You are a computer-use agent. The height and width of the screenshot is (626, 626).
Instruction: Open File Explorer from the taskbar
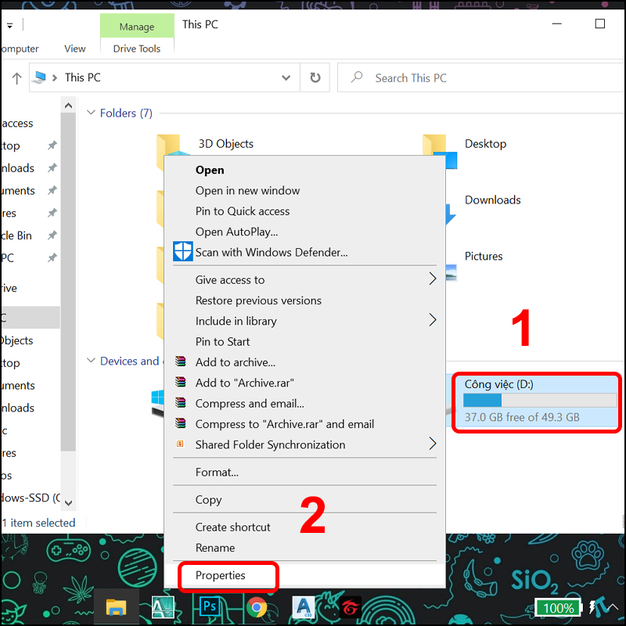coord(116,608)
